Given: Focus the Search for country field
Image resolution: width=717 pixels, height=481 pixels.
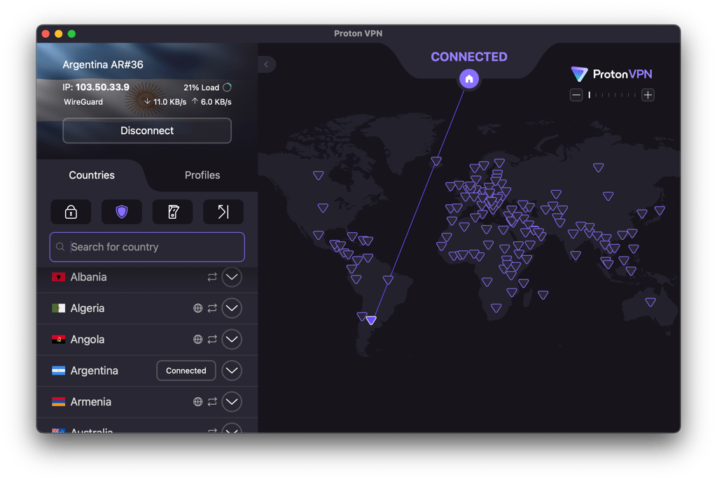Looking at the screenshot, I should (147, 247).
